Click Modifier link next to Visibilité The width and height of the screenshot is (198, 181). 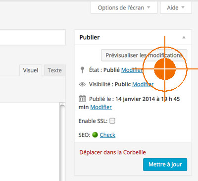pos(143,84)
